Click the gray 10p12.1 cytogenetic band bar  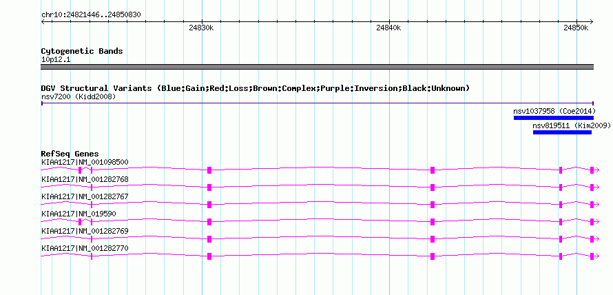tap(317, 67)
